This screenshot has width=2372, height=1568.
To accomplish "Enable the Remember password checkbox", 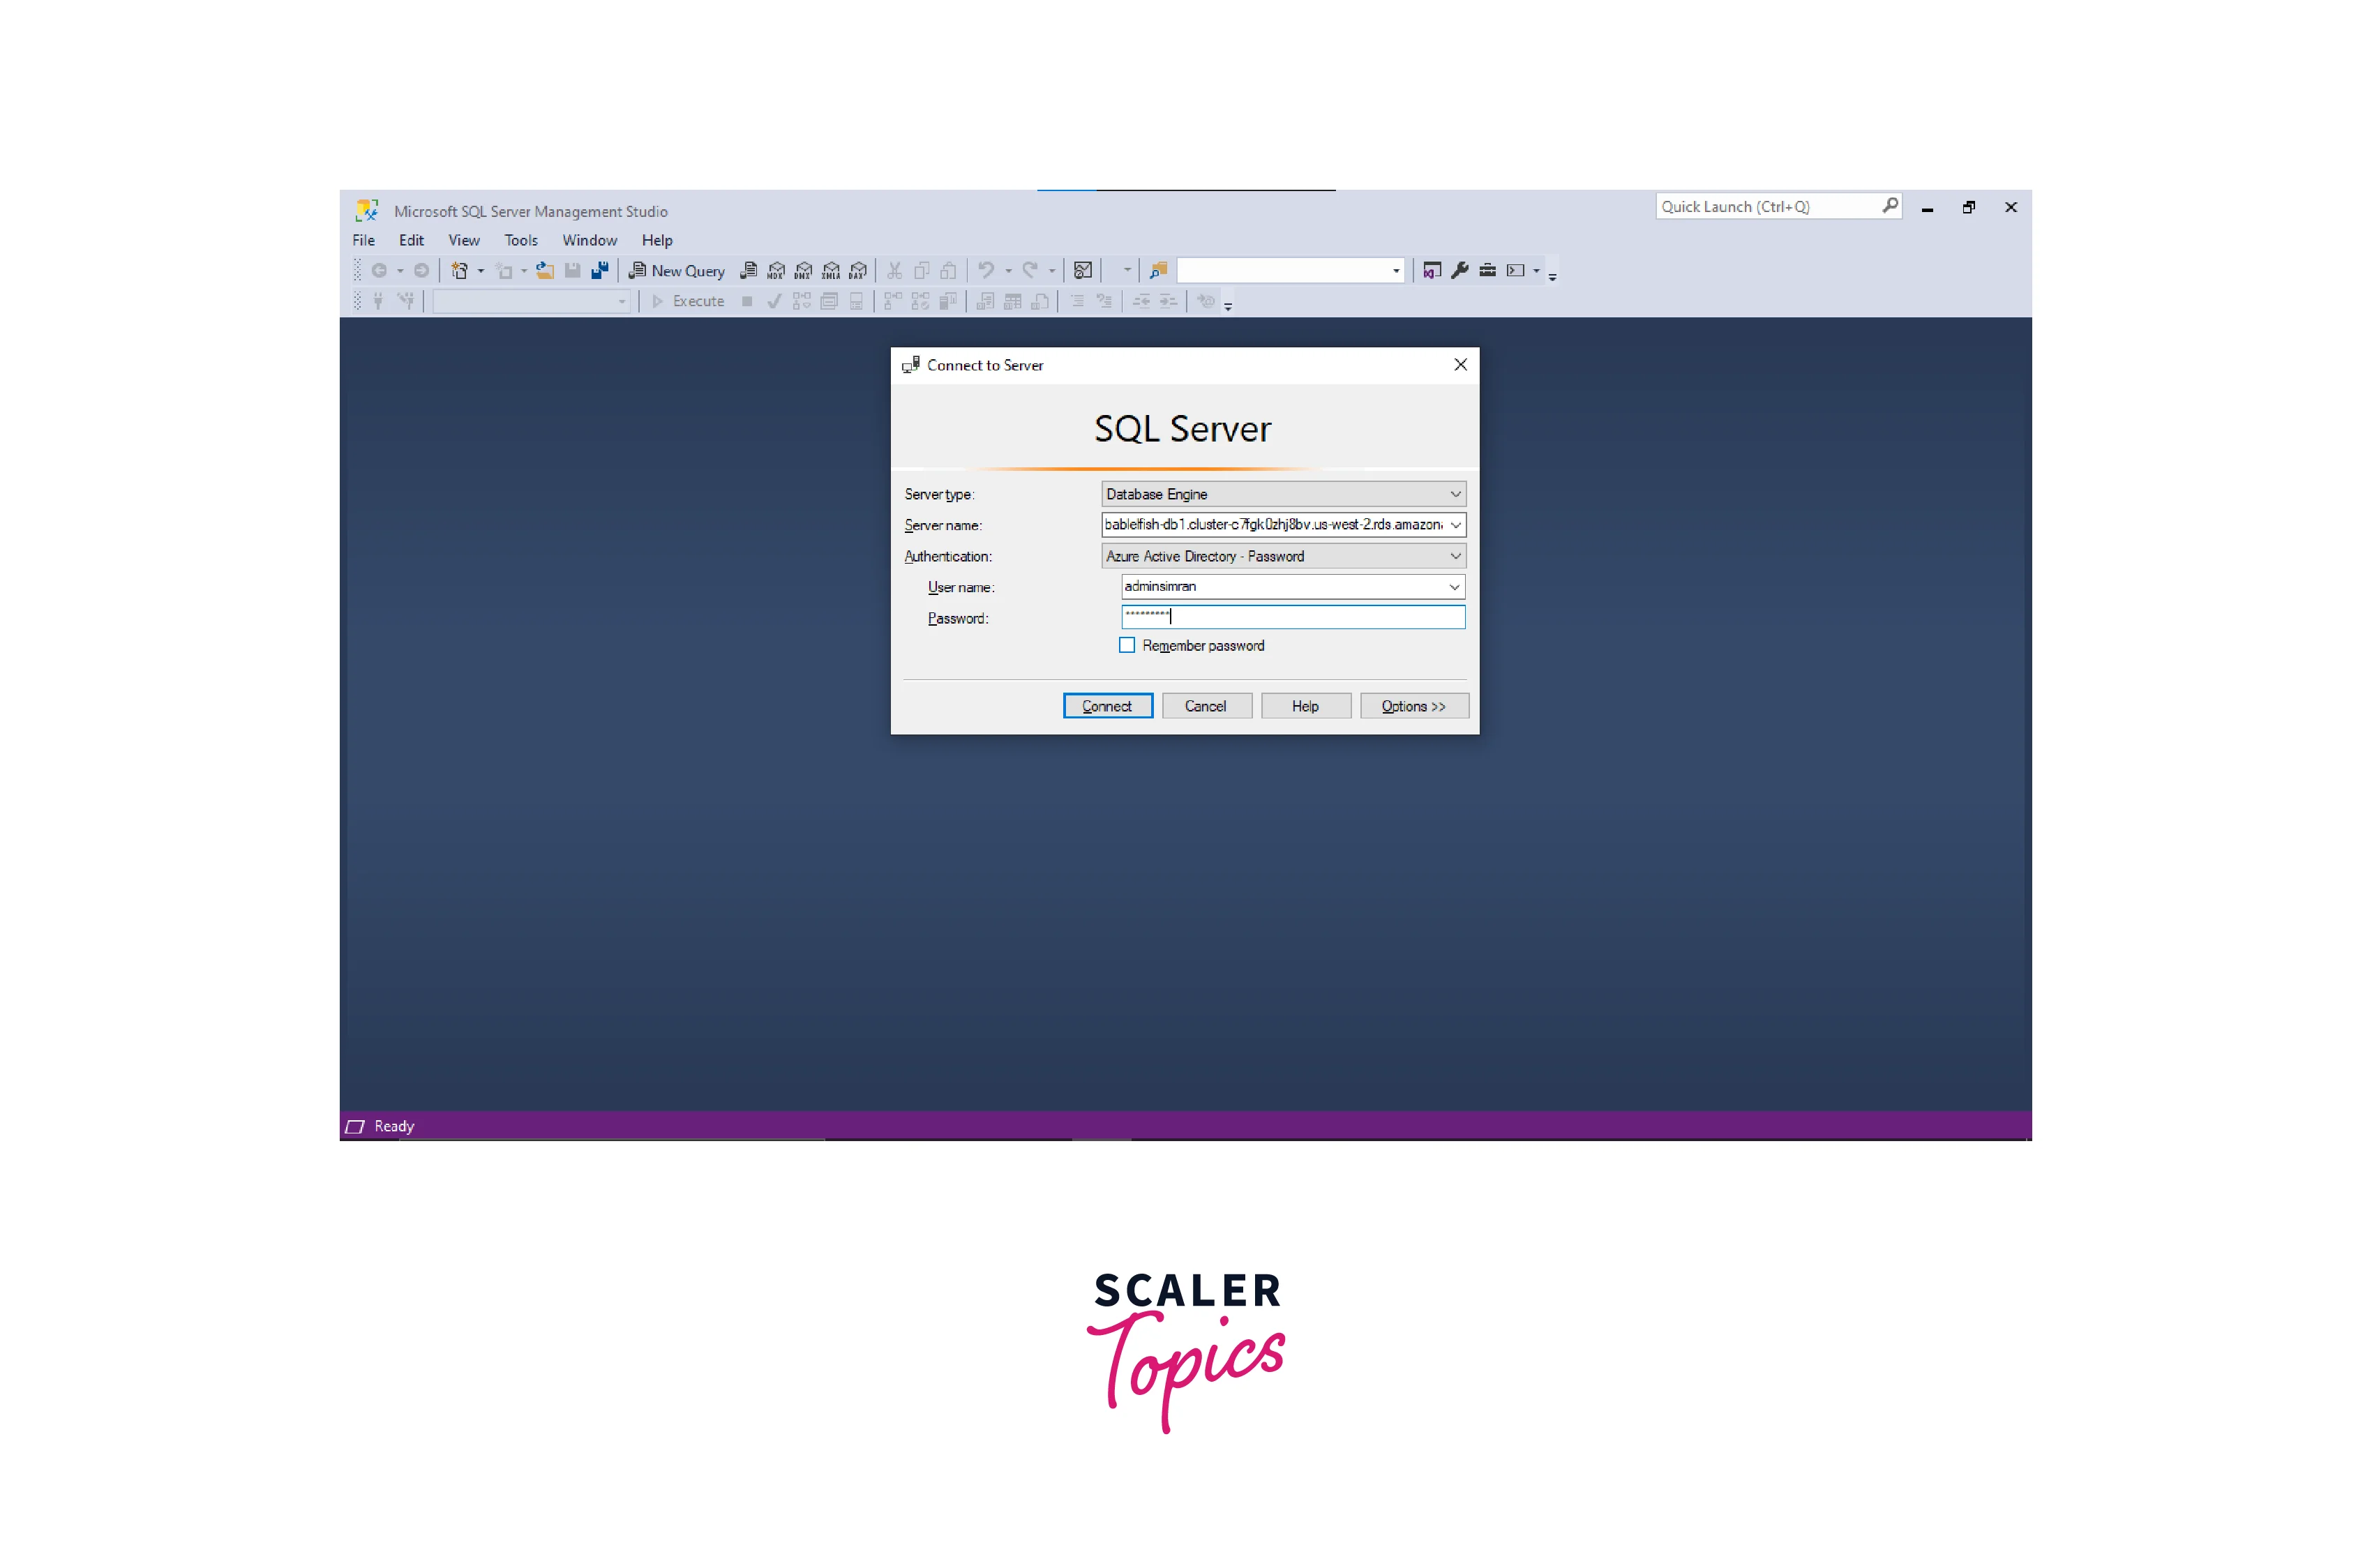I will [1127, 646].
